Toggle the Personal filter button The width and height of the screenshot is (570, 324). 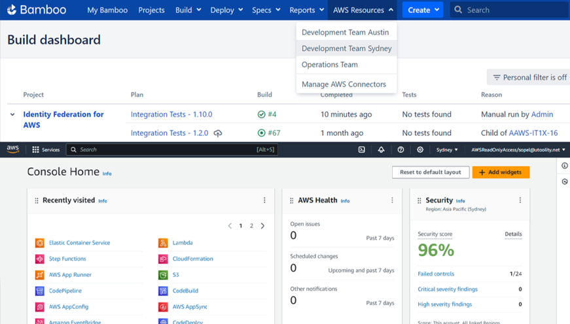click(529, 77)
